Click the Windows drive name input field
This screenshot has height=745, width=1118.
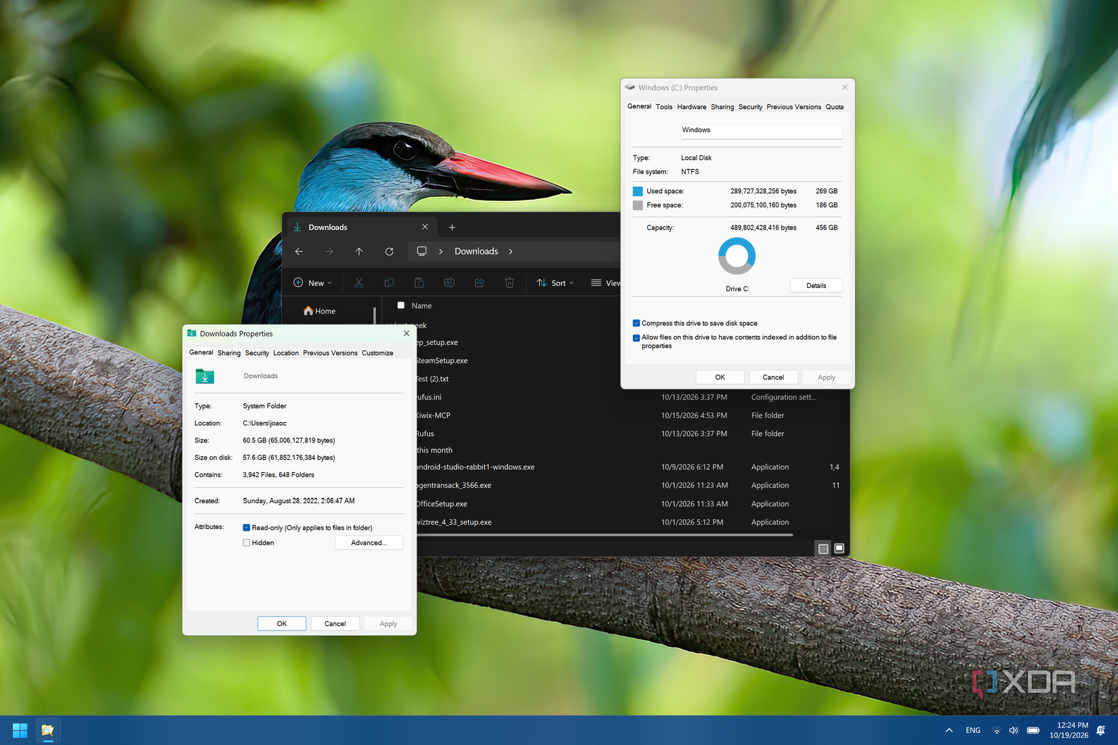tap(761, 130)
